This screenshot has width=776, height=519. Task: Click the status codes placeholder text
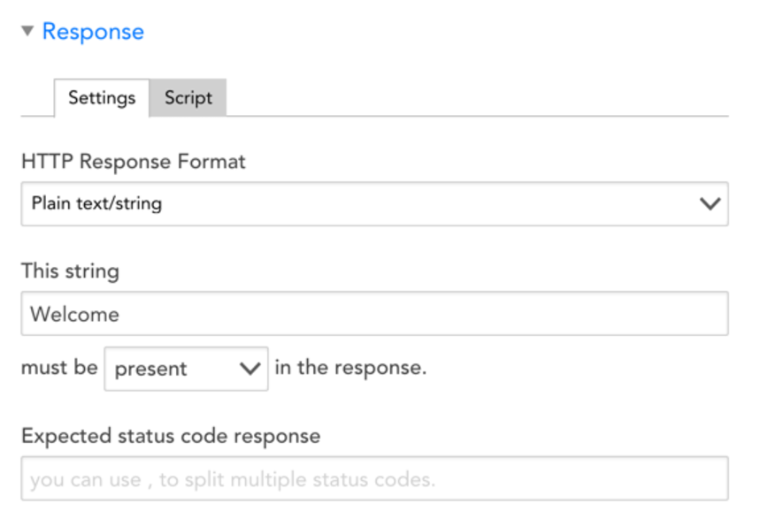click(x=233, y=479)
